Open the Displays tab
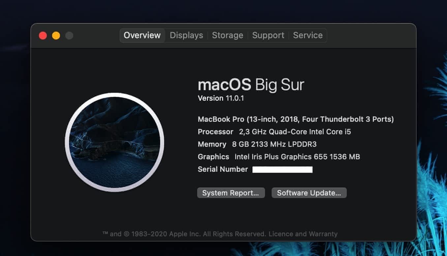The height and width of the screenshot is (256, 447). 186,35
